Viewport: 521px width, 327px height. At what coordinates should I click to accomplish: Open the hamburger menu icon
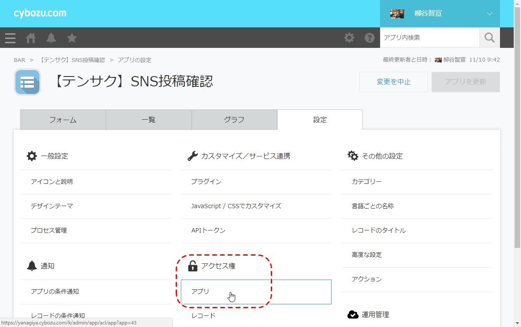click(10, 38)
